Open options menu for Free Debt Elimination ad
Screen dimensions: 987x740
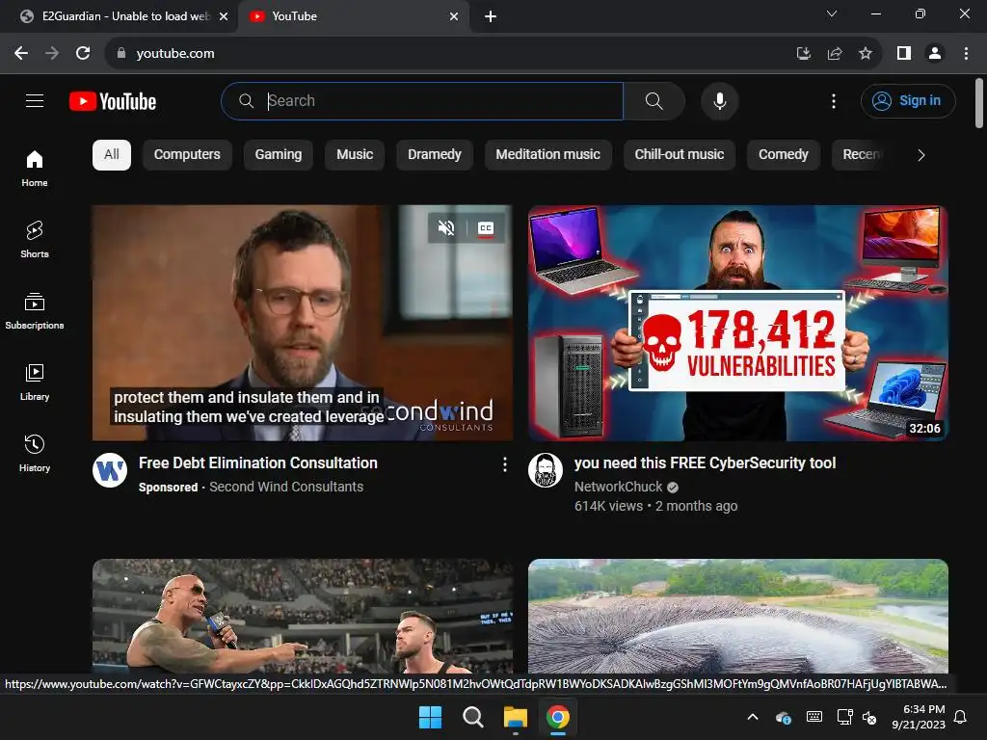pyautogui.click(x=504, y=464)
